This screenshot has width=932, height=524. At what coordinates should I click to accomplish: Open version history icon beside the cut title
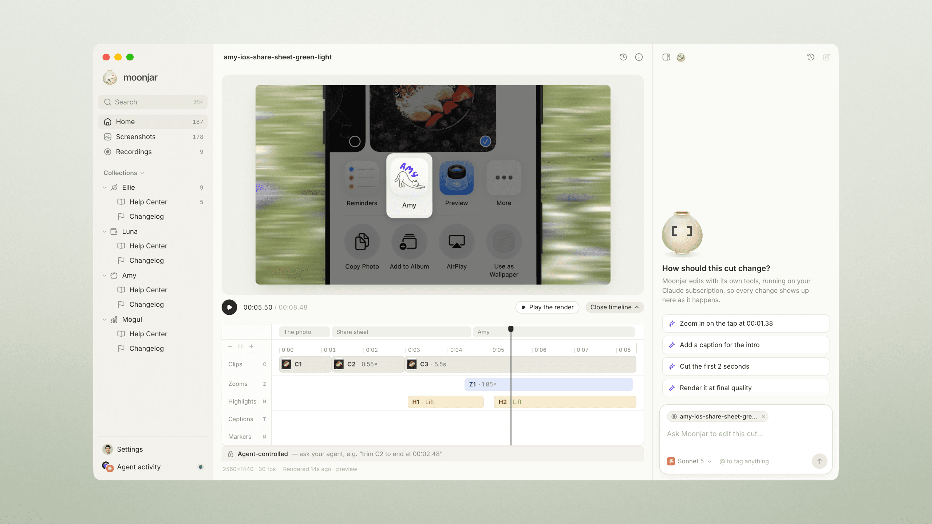623,57
